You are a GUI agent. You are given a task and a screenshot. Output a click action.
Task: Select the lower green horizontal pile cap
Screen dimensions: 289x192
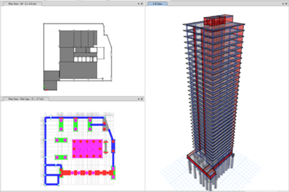coord(61,157)
